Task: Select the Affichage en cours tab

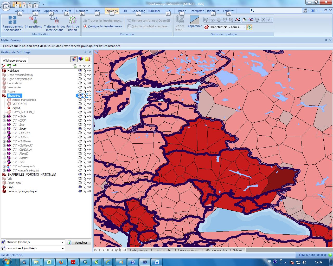Action: coord(15,61)
